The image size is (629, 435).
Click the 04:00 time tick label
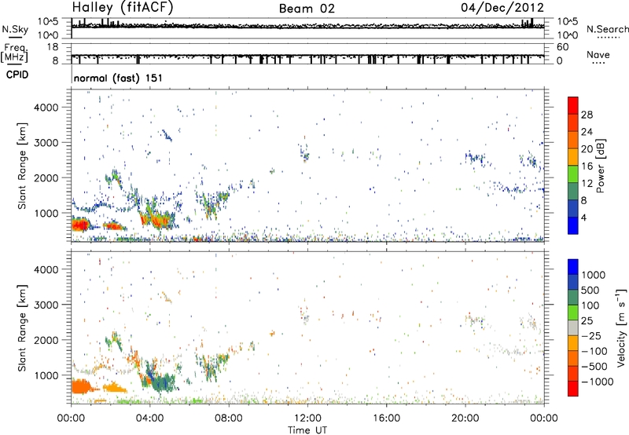149,419
